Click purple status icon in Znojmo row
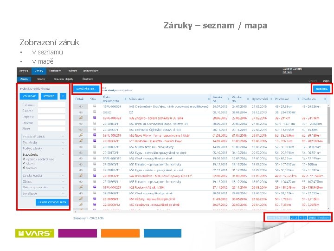This screenshot has width=334, height=251. 95,118
